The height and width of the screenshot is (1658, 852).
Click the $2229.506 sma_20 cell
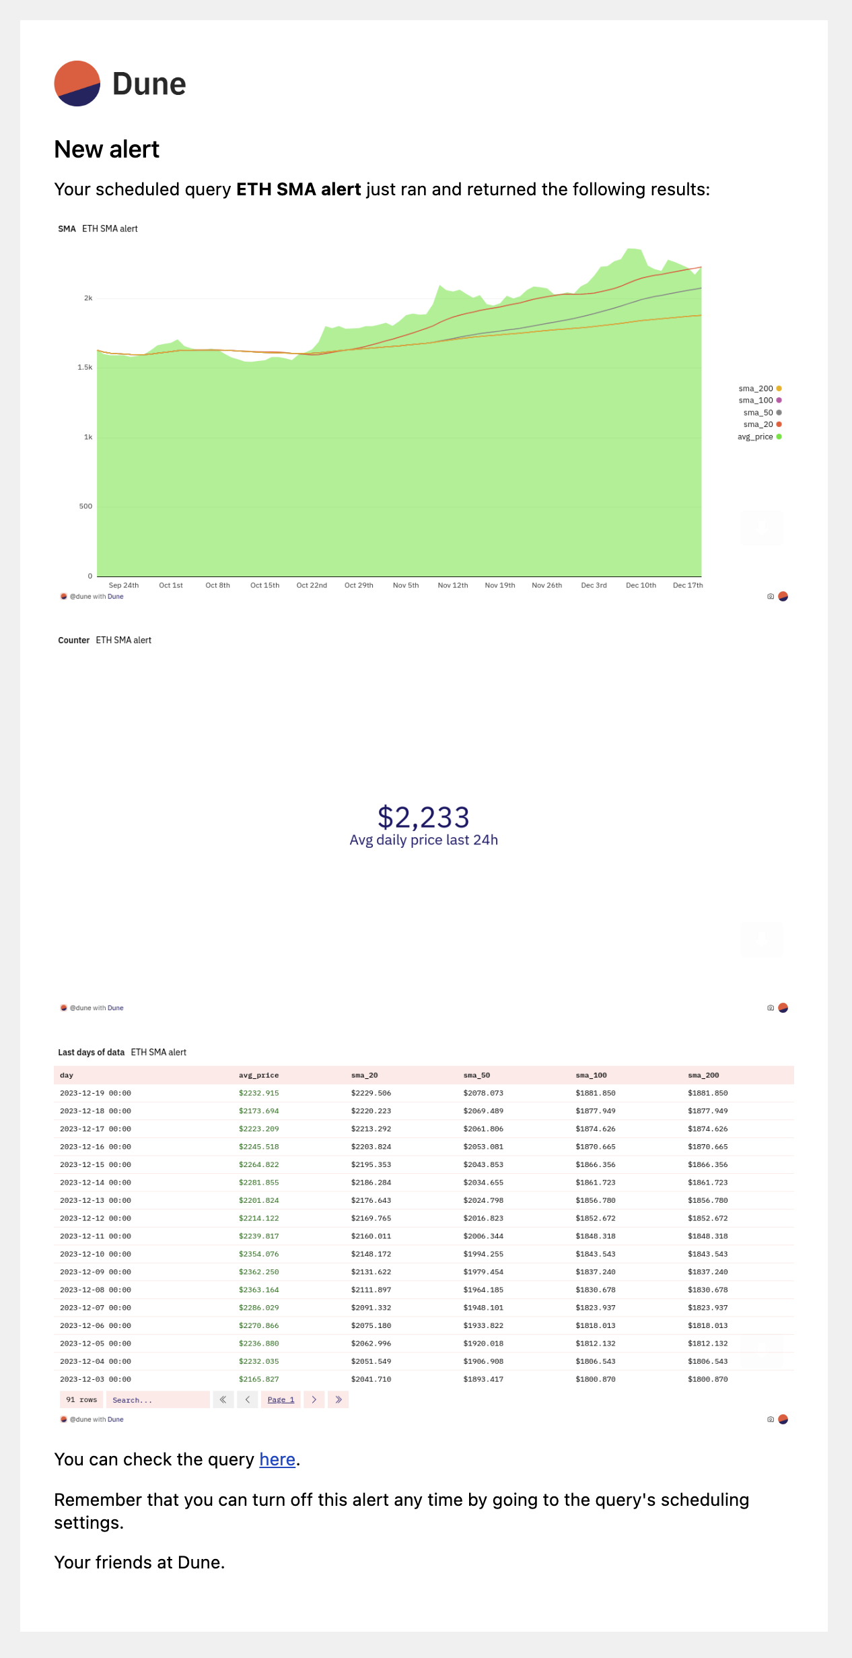pos(371,1094)
